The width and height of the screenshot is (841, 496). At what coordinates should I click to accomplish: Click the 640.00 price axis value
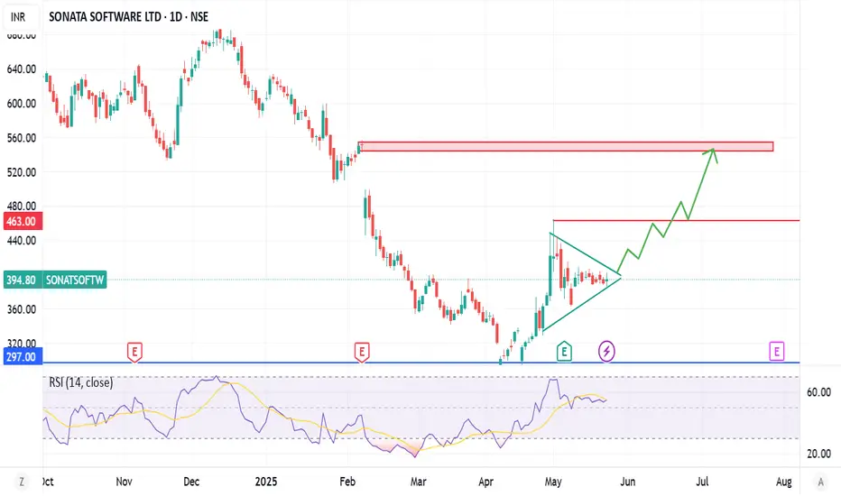point(22,69)
